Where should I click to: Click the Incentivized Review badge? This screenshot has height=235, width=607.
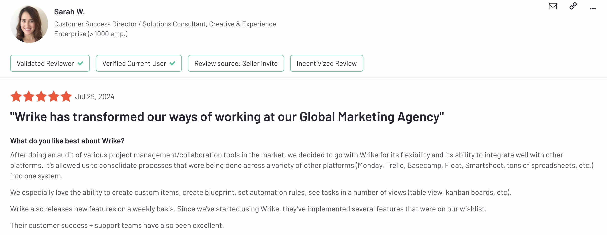pos(327,63)
